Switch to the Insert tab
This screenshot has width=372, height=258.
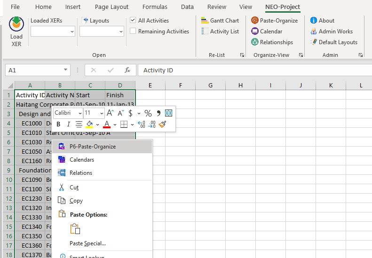click(x=73, y=7)
